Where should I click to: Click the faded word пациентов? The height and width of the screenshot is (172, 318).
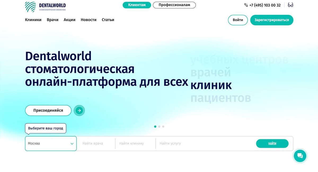[221, 98]
